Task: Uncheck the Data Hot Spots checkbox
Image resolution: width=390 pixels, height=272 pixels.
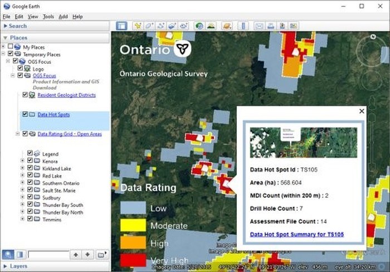Action: 25,114
